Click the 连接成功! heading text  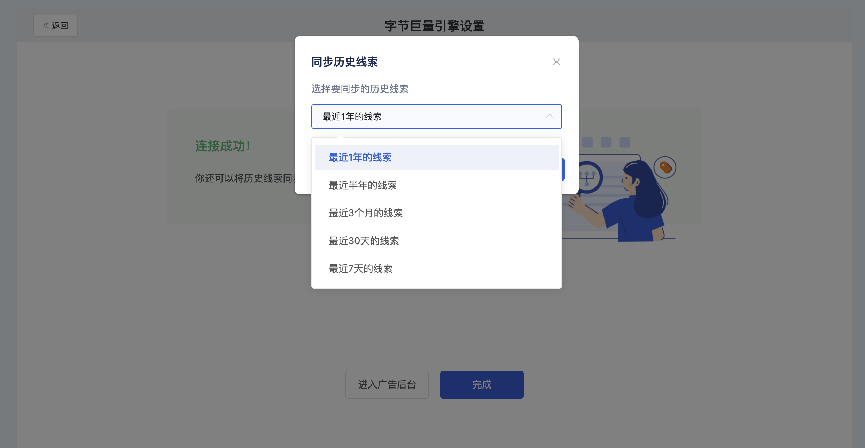[223, 146]
